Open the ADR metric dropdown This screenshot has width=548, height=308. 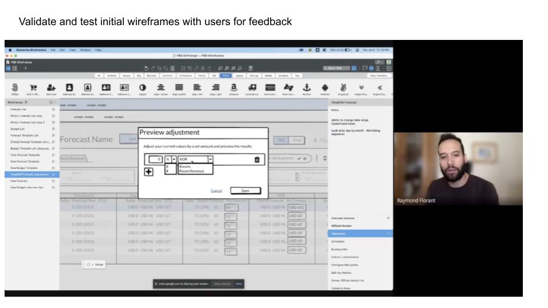[x=210, y=160]
